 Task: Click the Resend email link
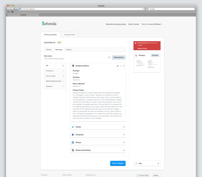click(x=142, y=48)
